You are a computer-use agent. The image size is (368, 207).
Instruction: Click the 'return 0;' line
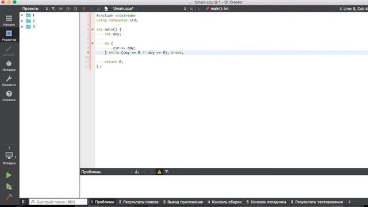(x=114, y=62)
